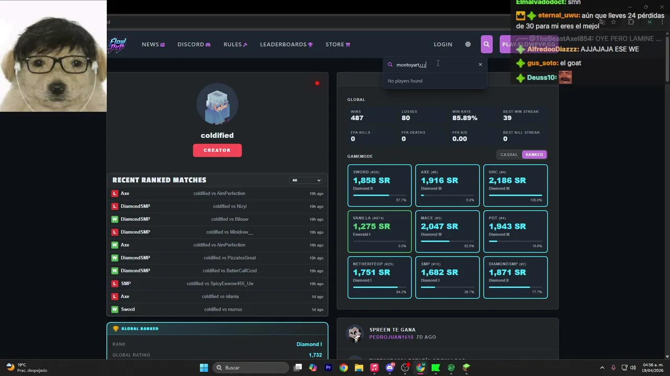Viewport: 670px width, 376px height.
Task: Click 'coldified vs Nizyi' match text
Action: point(230,206)
